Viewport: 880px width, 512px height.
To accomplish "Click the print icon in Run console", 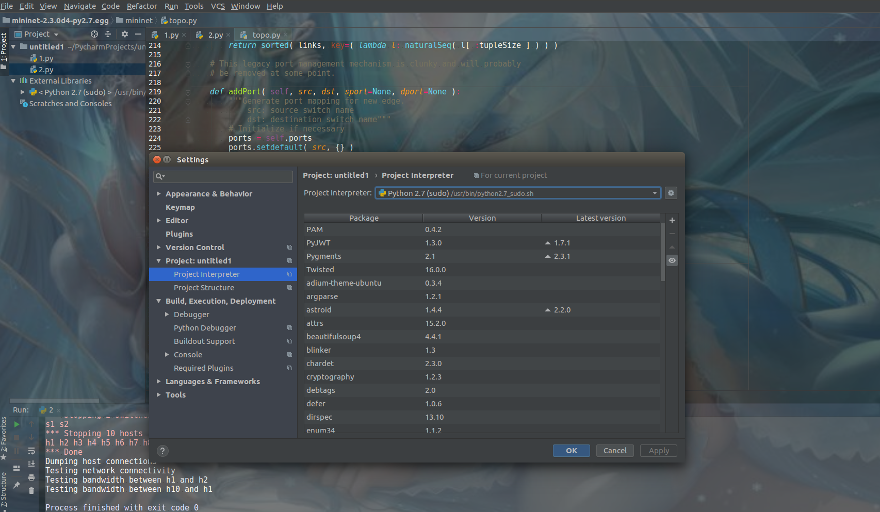I will [x=31, y=477].
